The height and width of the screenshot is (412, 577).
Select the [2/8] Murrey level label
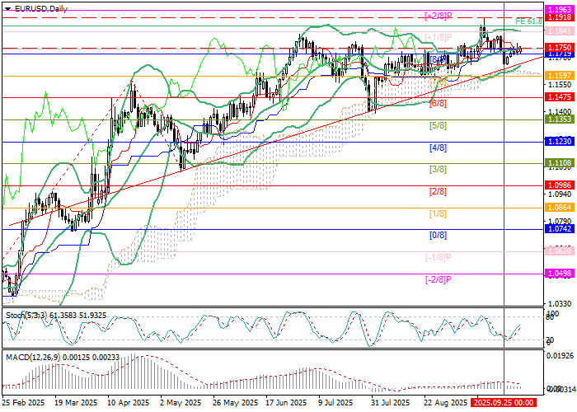point(439,191)
